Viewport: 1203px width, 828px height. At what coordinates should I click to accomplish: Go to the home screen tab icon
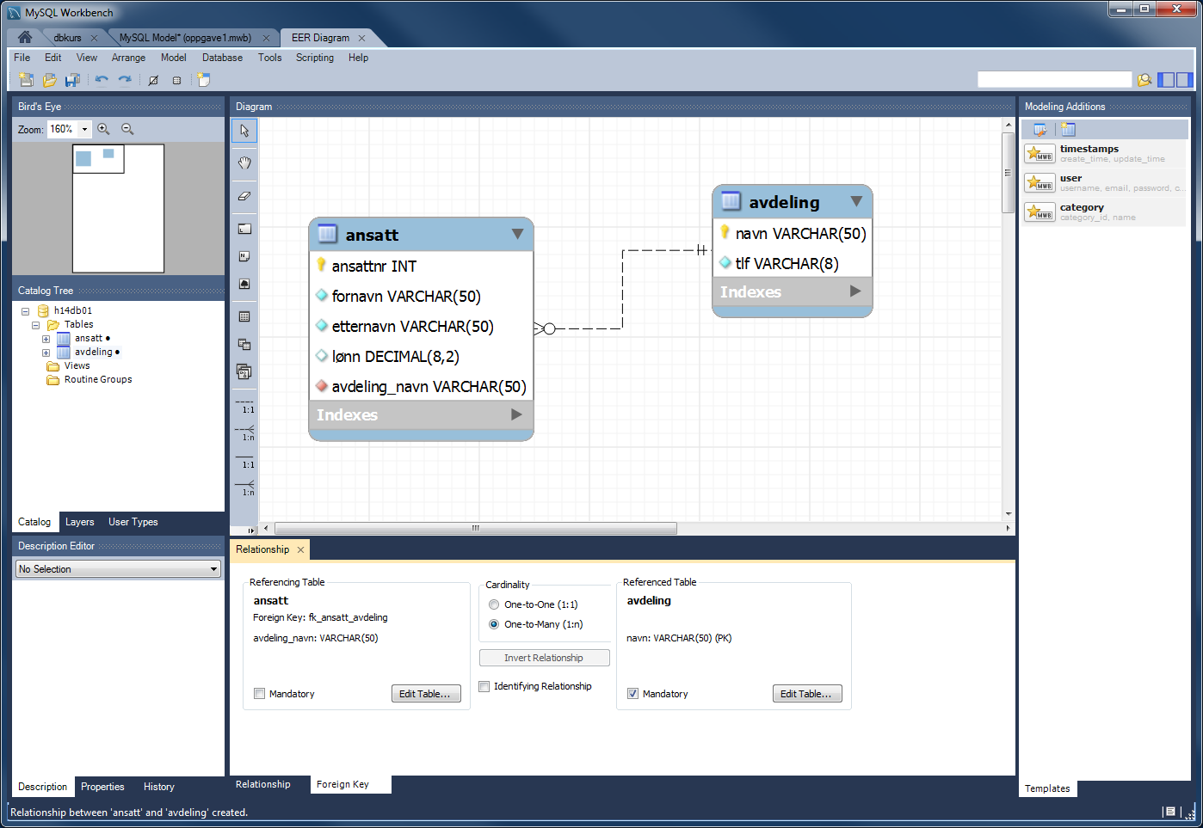(x=25, y=37)
